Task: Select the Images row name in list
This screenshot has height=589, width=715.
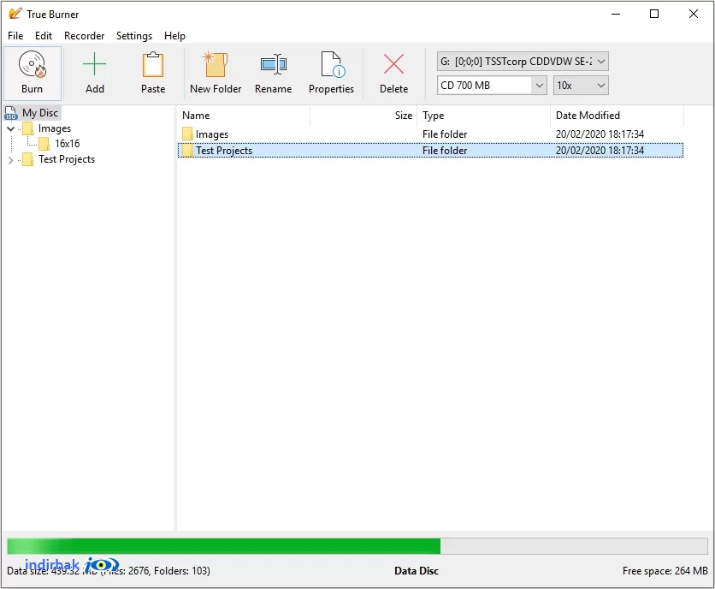Action: tap(212, 134)
